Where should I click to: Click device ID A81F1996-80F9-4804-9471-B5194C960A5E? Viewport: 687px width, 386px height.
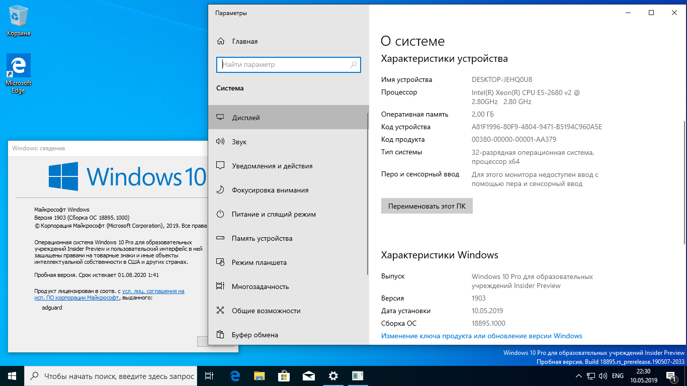pyautogui.click(x=537, y=127)
